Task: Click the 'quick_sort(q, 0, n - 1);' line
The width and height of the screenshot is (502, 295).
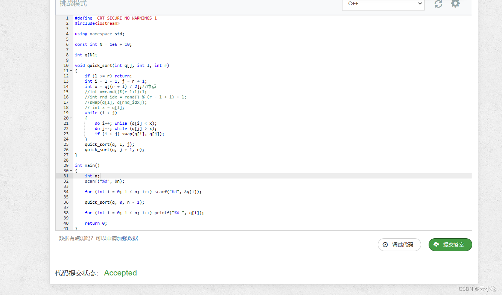Action: click(x=114, y=202)
